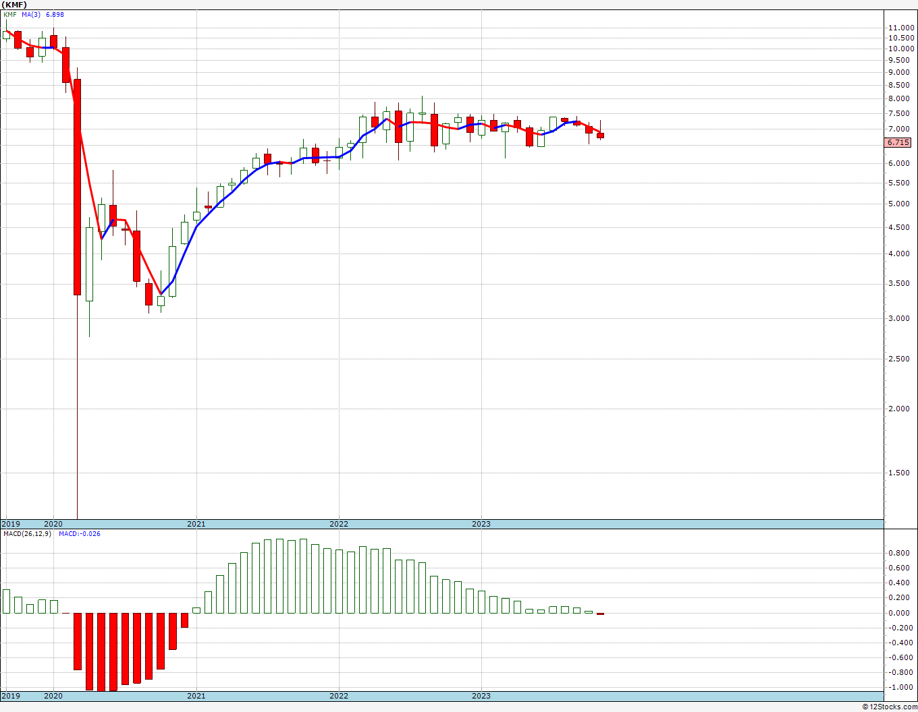Select the 10.500 price axis label
The height and width of the screenshot is (712, 918).
902,38
